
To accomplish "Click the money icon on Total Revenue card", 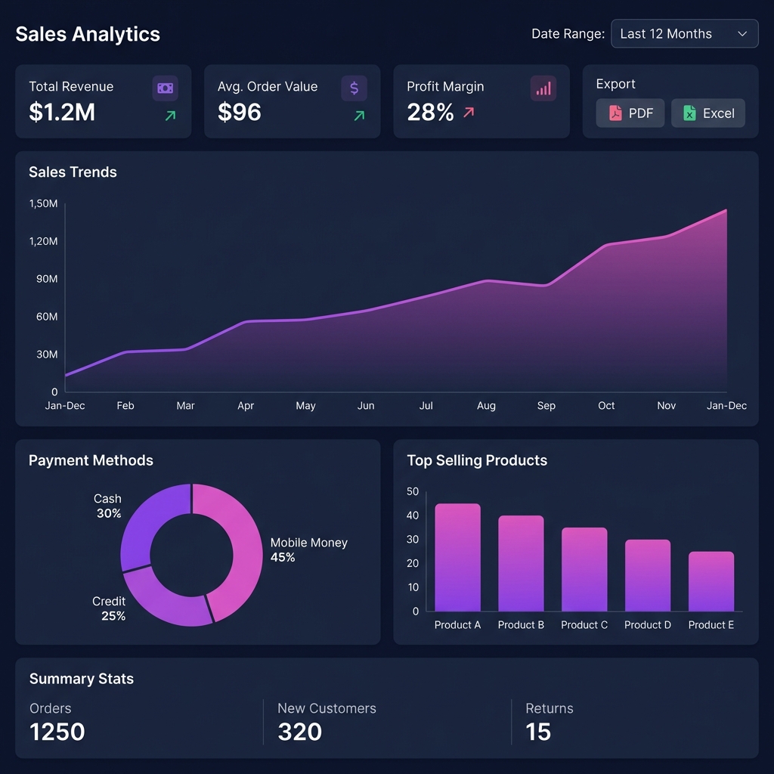I will point(167,88).
